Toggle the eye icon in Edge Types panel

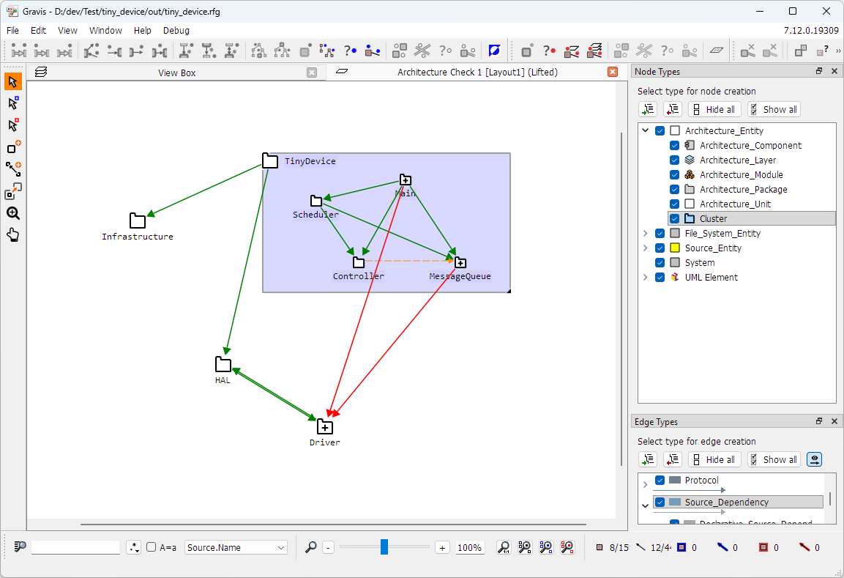815,459
